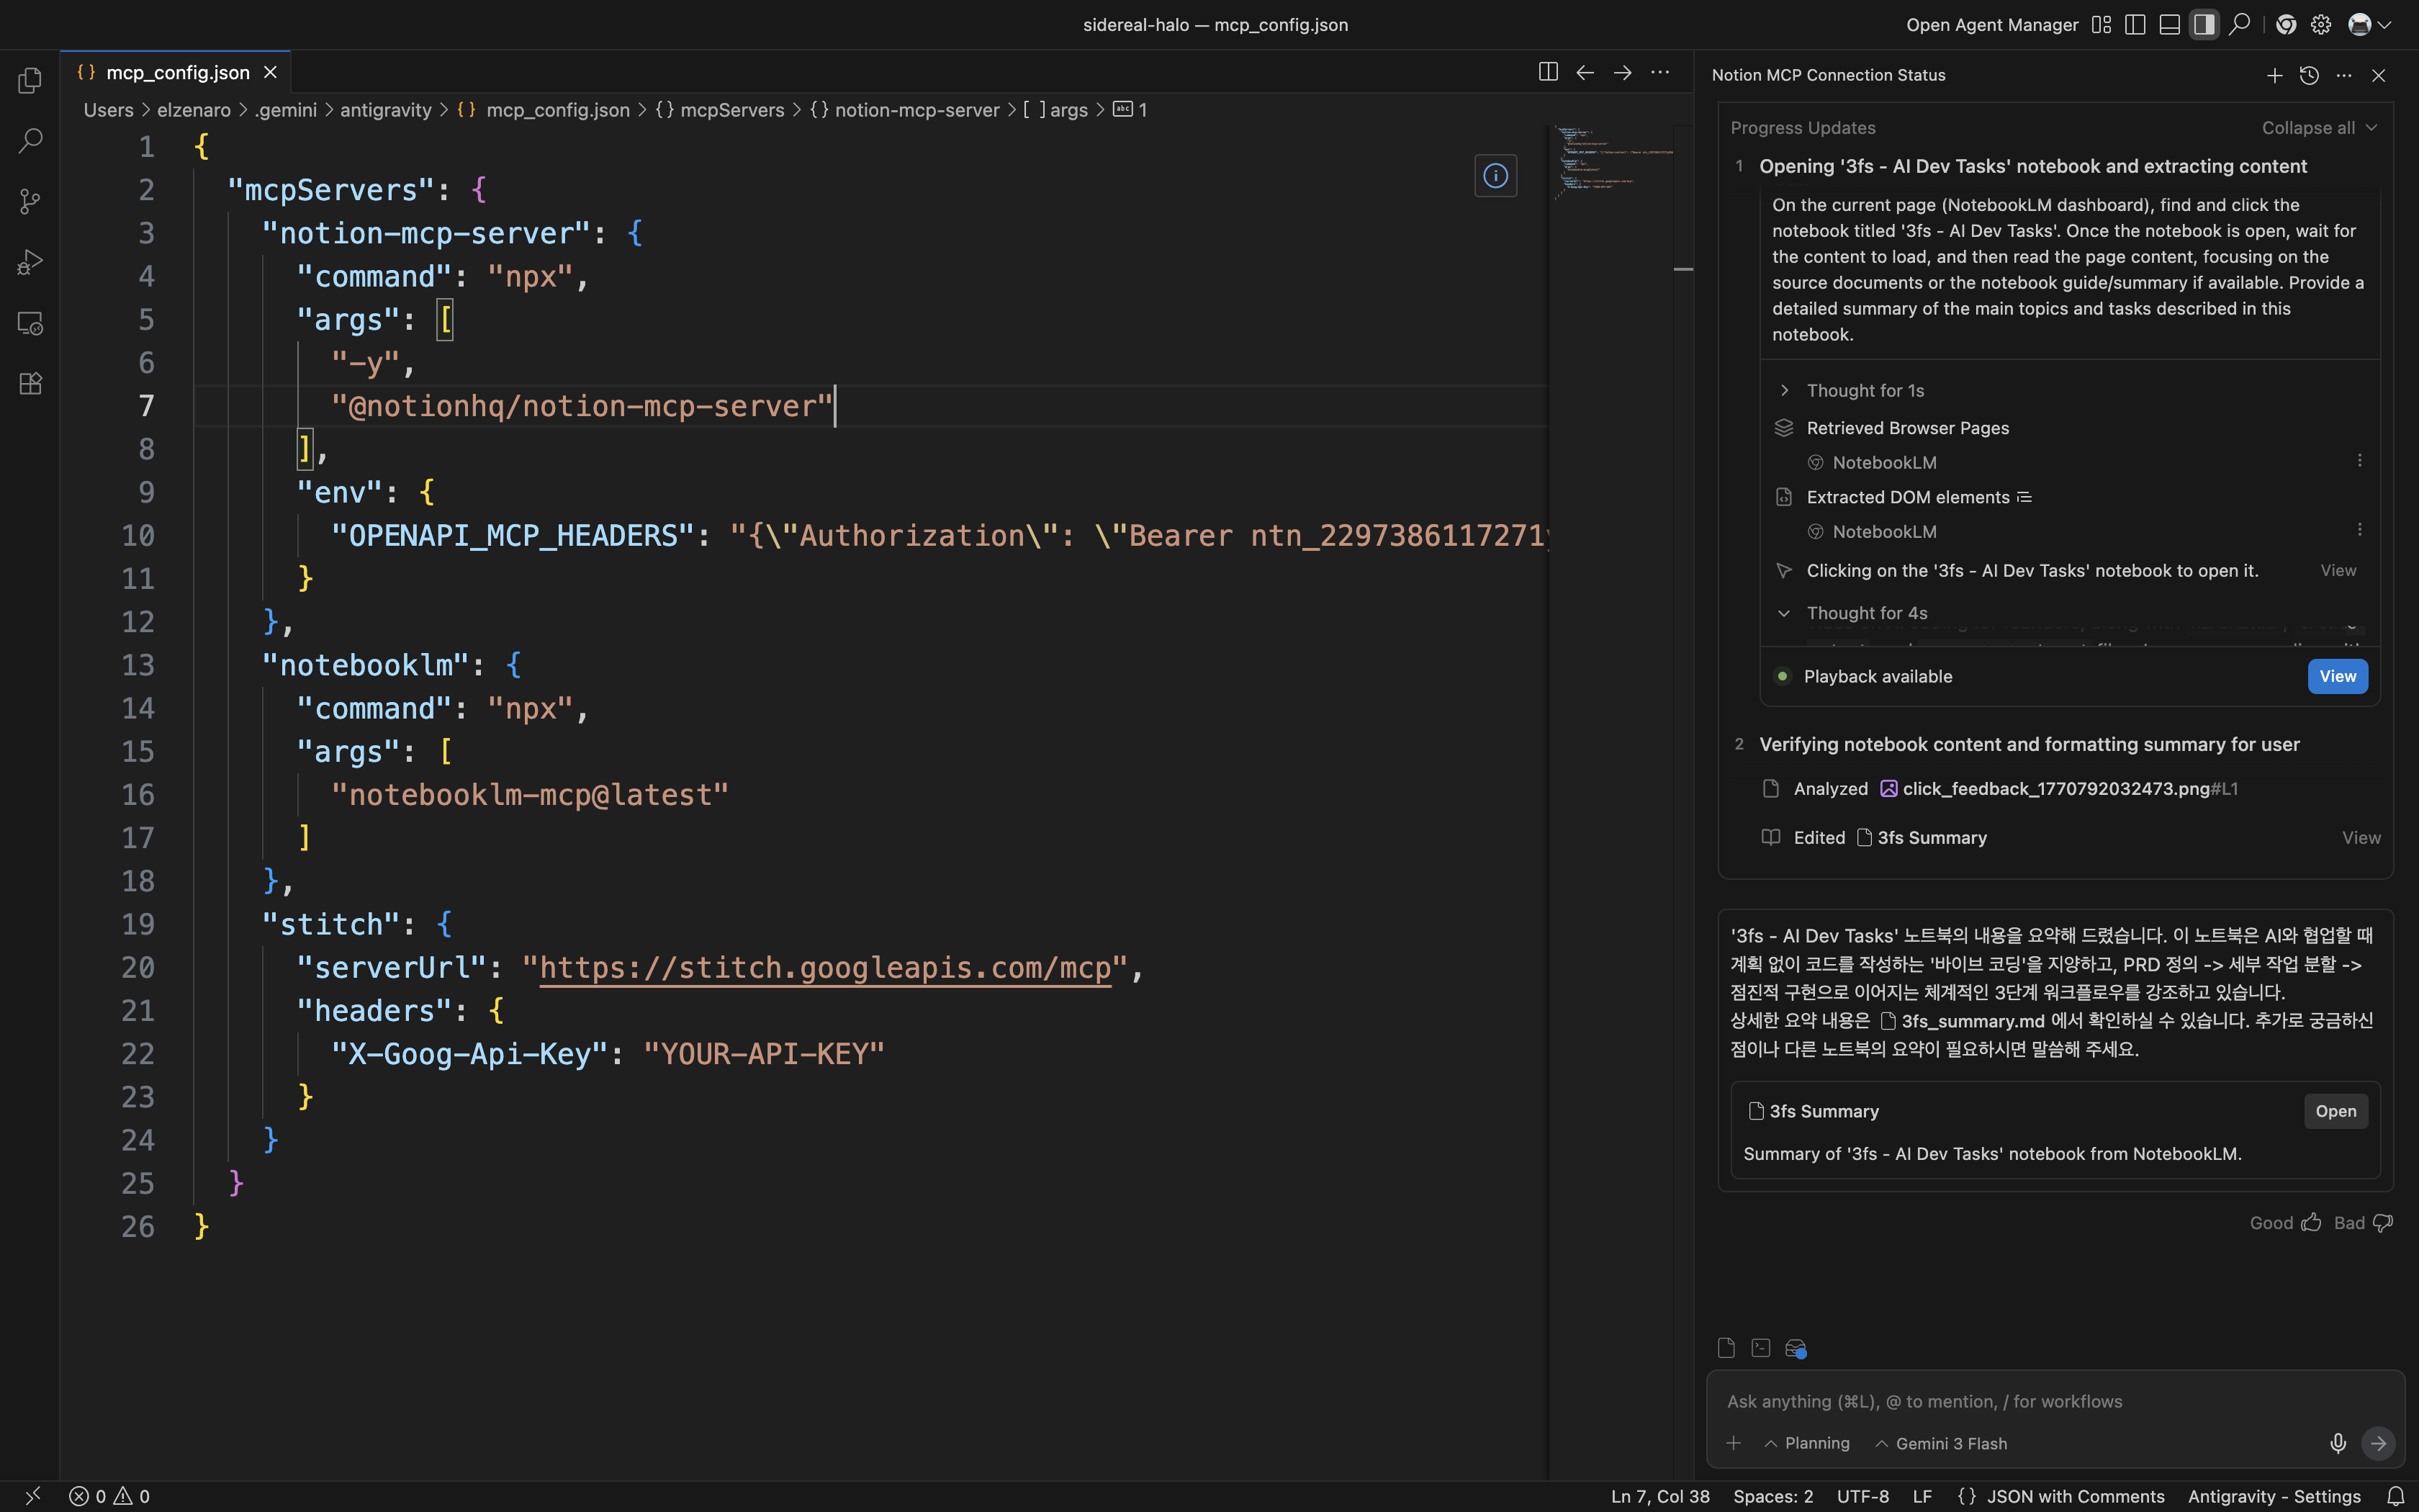Viewport: 2419px width, 1512px height.
Task: Focus the Ask anything chat input
Action: (2054, 1401)
